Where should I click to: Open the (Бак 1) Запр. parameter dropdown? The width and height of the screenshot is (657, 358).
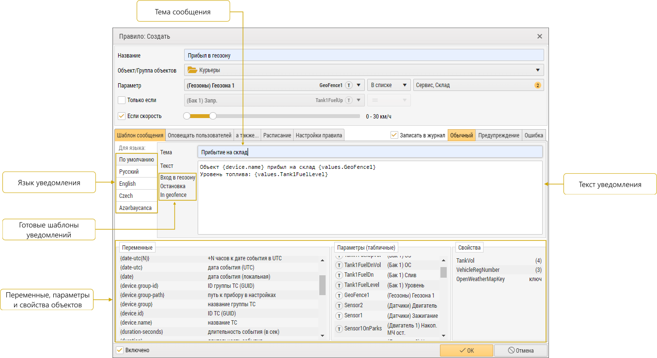click(274, 100)
